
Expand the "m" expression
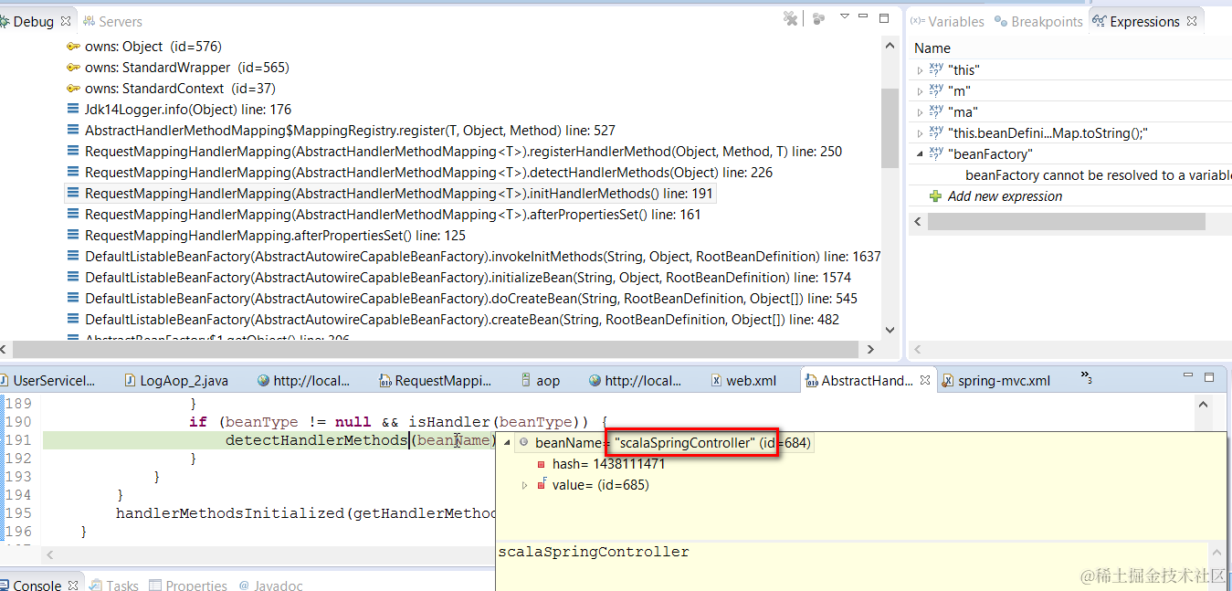(x=920, y=91)
